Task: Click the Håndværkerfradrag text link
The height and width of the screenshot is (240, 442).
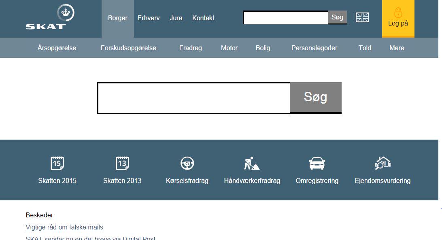Action: pos(252,181)
